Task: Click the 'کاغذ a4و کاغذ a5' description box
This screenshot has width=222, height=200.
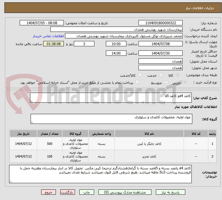Action: pos(111,98)
